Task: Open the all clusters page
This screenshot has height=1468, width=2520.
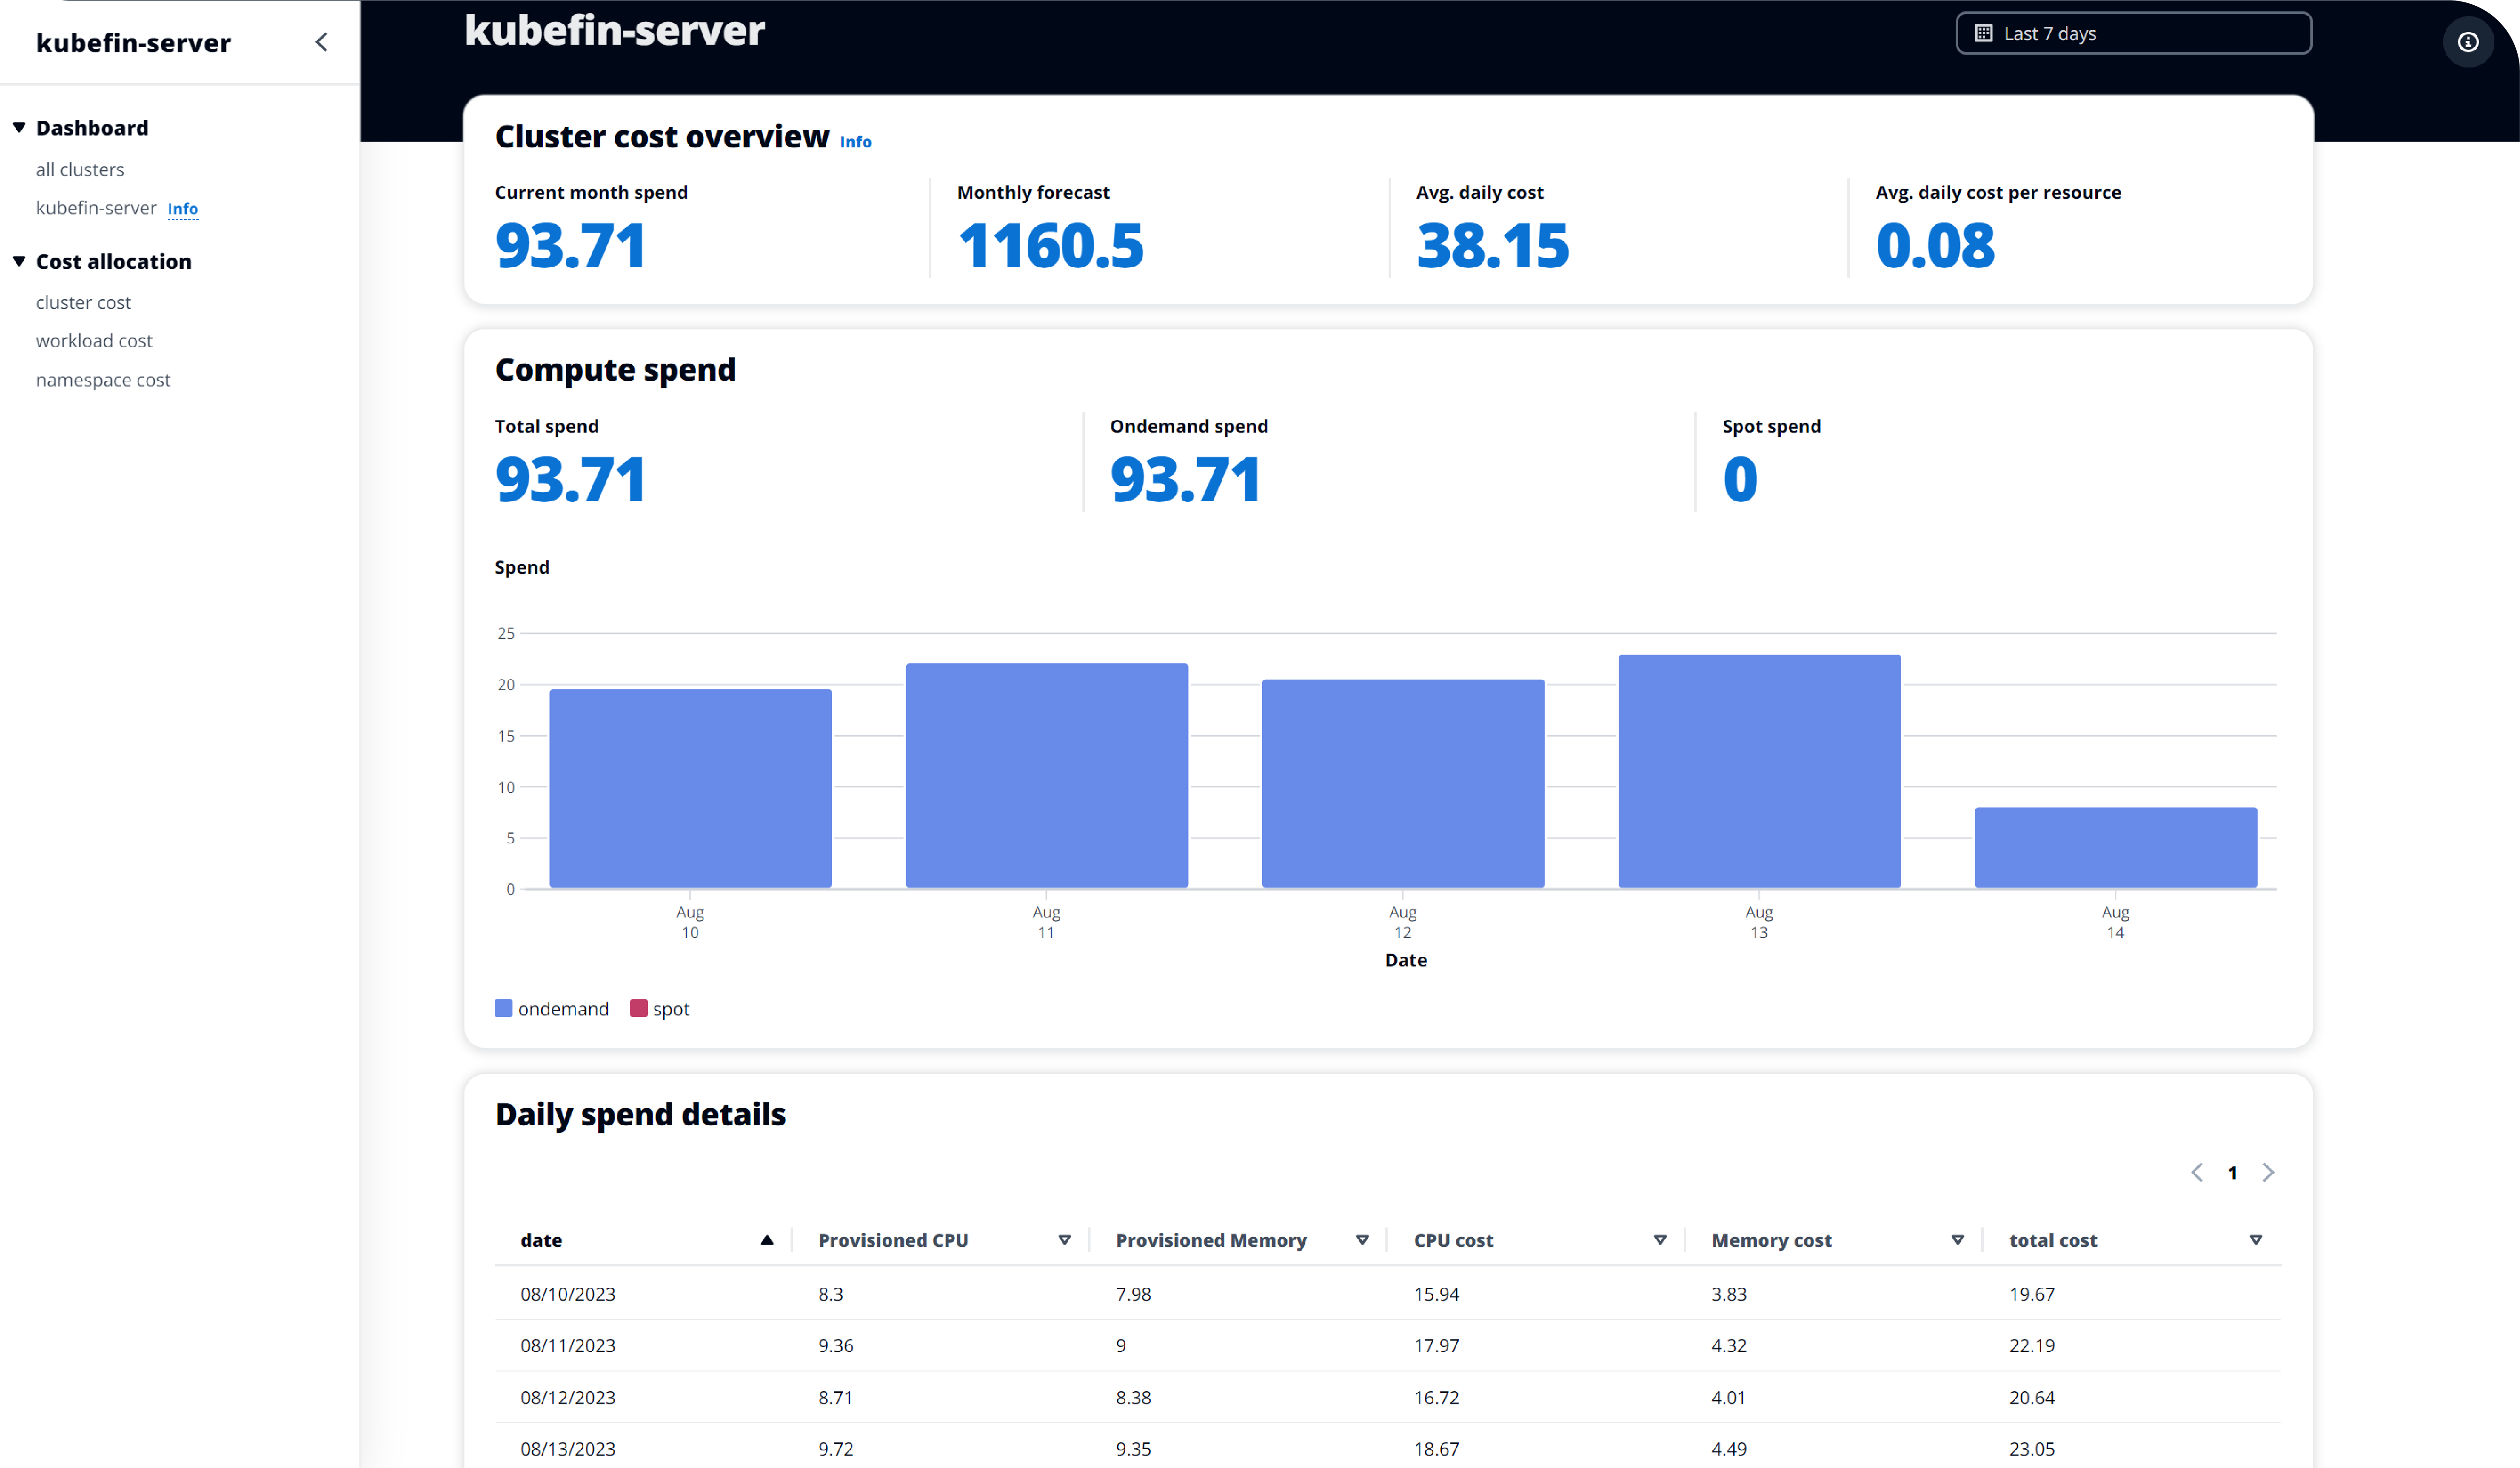Action: coord(80,169)
